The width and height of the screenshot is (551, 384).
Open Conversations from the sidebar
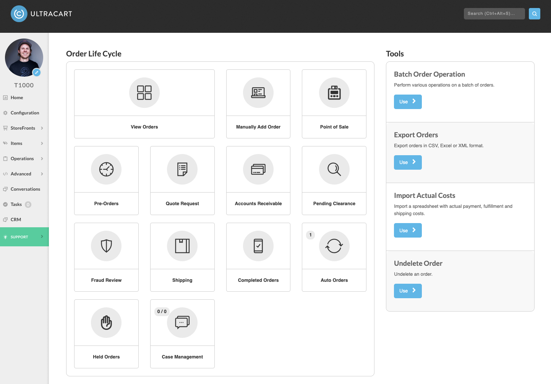click(24, 189)
